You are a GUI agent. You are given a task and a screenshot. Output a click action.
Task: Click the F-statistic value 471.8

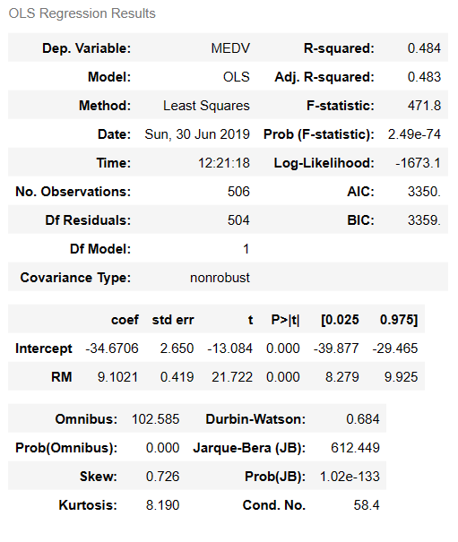click(424, 106)
